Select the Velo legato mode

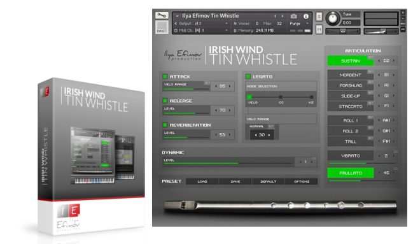[x=249, y=97]
